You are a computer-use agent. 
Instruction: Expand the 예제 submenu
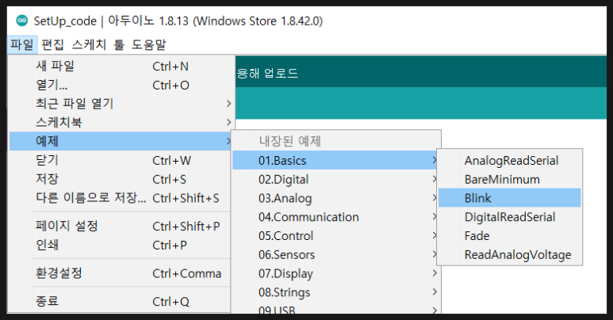(120, 141)
